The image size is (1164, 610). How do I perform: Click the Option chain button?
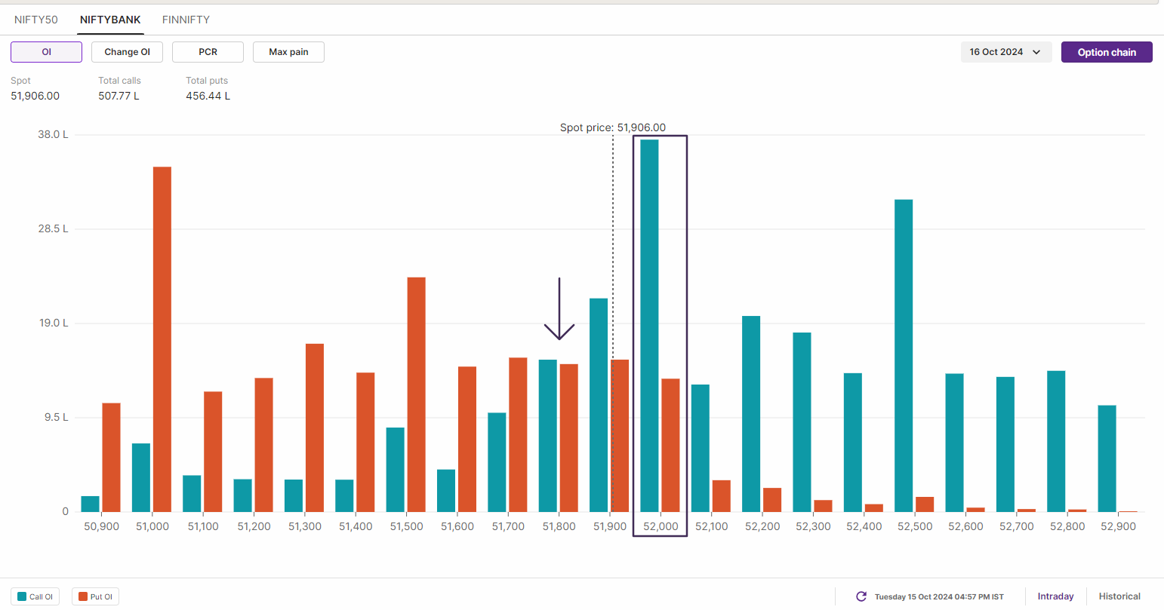pos(1107,52)
